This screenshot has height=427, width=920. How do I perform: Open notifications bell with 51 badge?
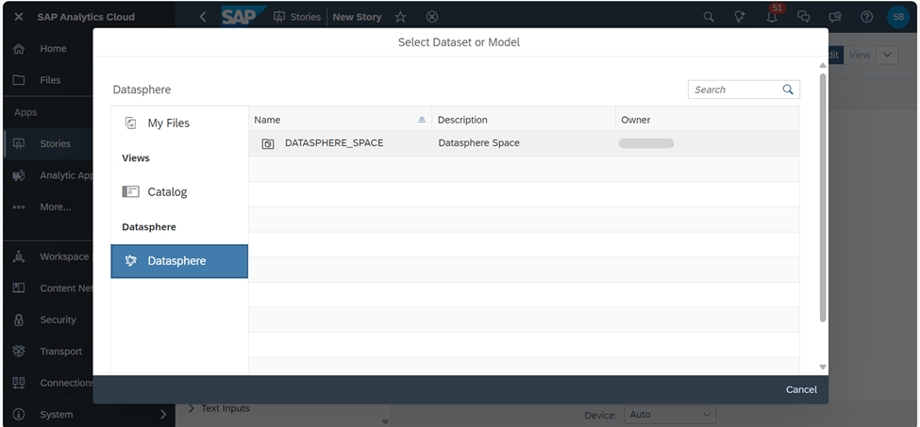coord(773,15)
